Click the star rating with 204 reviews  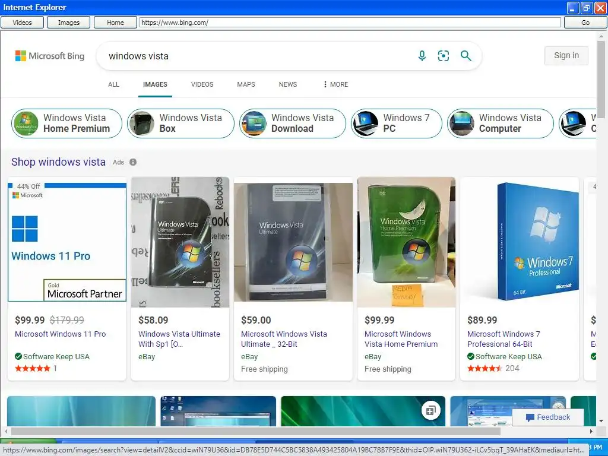(493, 368)
